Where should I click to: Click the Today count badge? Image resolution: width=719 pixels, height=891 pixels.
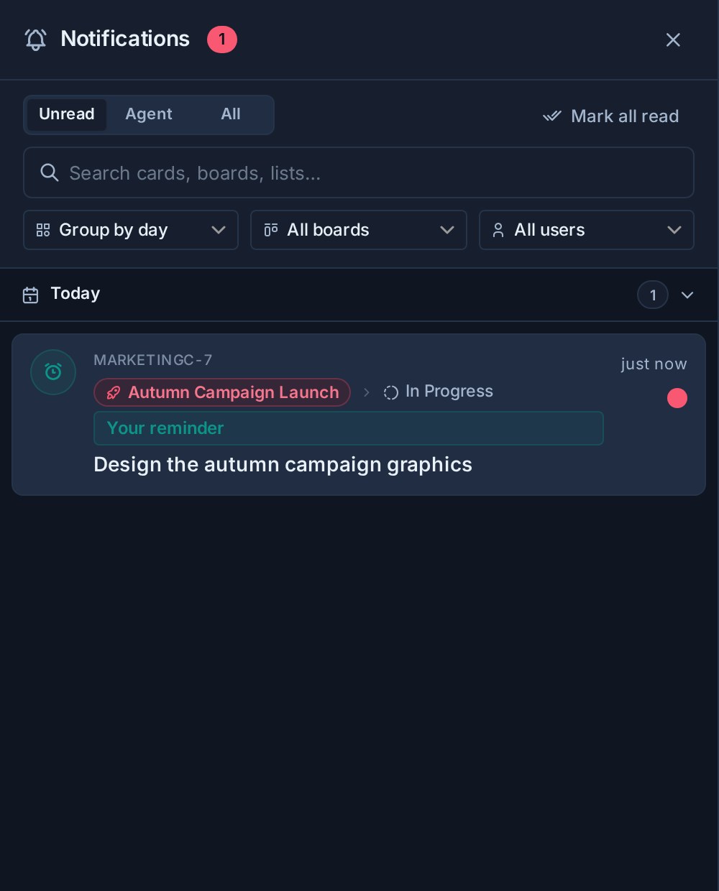pyautogui.click(x=653, y=295)
